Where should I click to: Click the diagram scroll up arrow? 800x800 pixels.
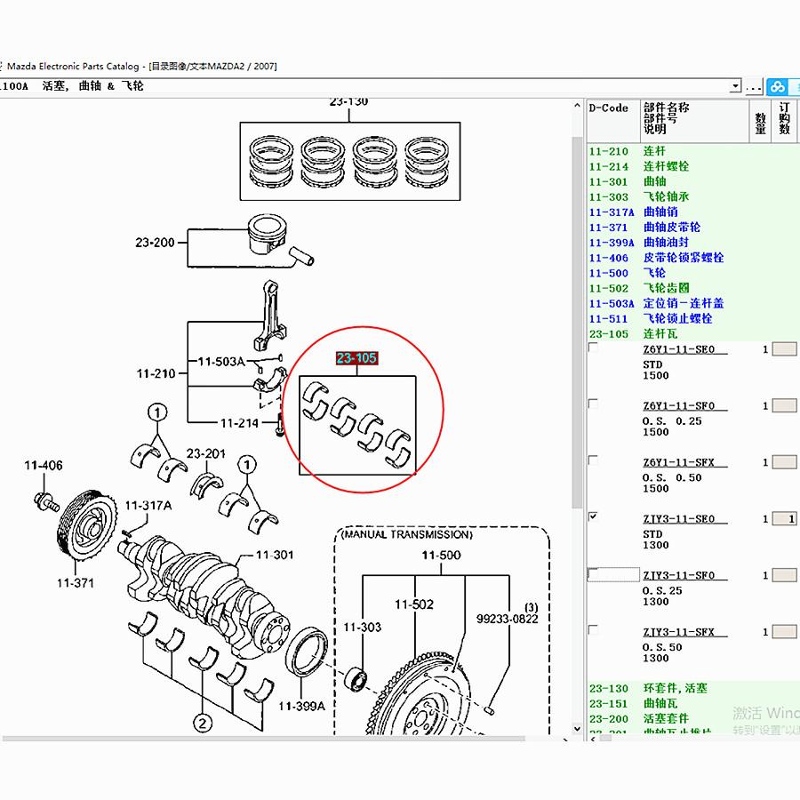coord(577,106)
